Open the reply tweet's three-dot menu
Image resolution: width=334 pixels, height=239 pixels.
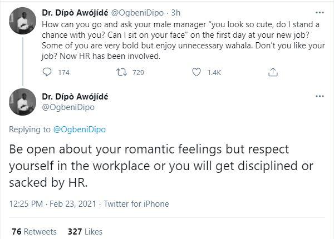click(319, 96)
